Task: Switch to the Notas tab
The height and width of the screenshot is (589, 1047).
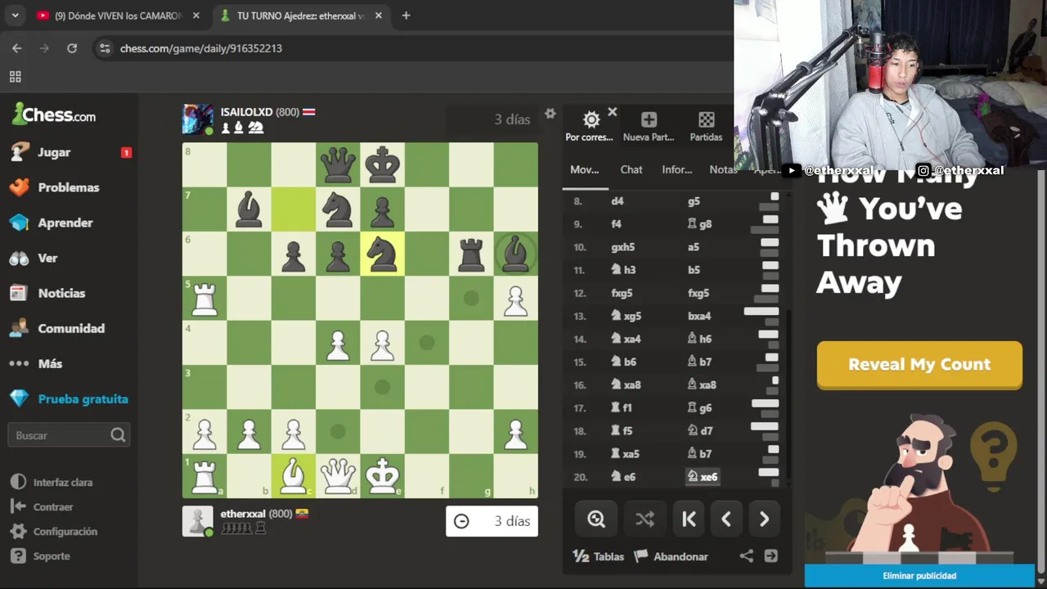Action: [x=723, y=169]
